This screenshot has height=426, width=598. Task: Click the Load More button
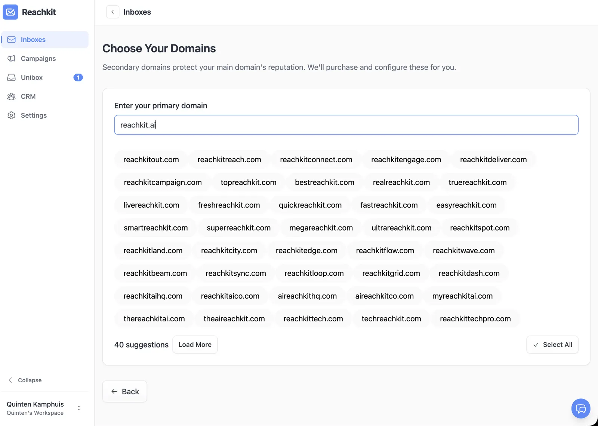(x=195, y=345)
